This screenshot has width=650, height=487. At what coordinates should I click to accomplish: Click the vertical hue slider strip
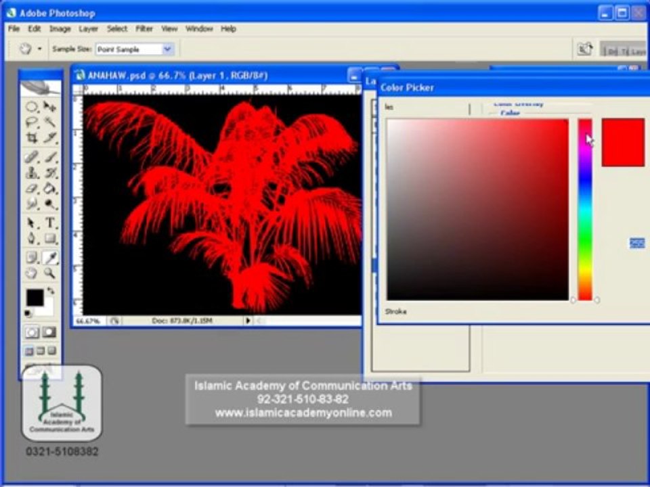point(585,210)
